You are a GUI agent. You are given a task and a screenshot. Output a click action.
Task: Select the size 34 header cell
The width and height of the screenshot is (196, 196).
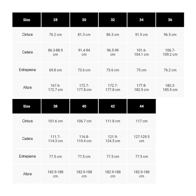click(141, 20)
